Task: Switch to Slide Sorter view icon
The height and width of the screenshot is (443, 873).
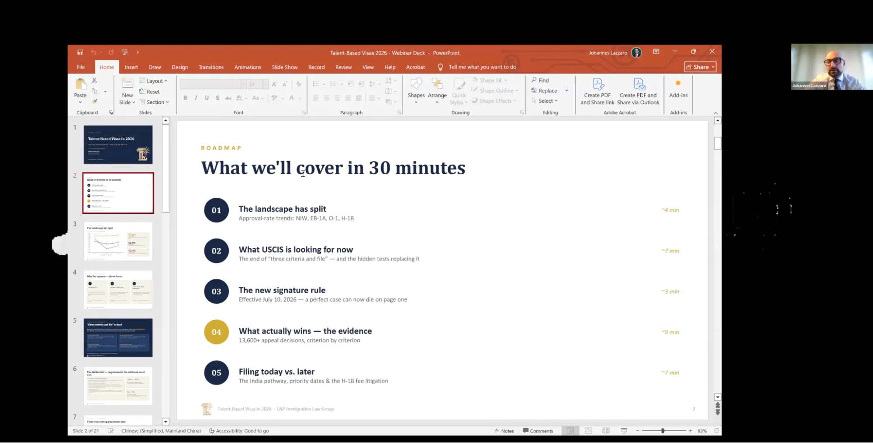Action: 588,431
